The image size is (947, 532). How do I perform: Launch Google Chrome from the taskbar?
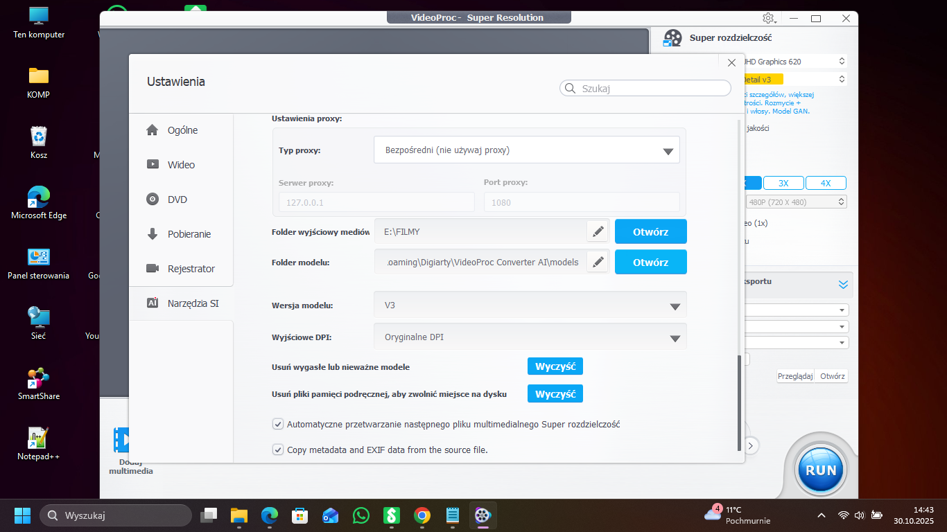pyautogui.click(x=422, y=515)
